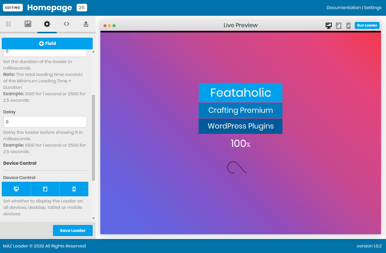This screenshot has width=386, height=253.
Task: Open the publish upload tab icon
Action: [86, 24]
